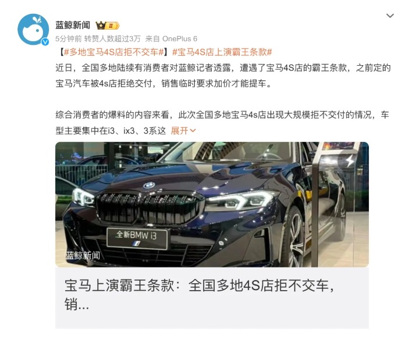Click the 5分钟前 timestamp
This screenshot has height=343, width=395.
69,39
